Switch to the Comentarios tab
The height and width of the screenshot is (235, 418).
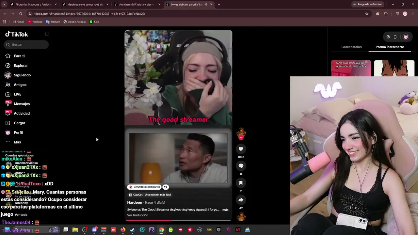click(351, 47)
